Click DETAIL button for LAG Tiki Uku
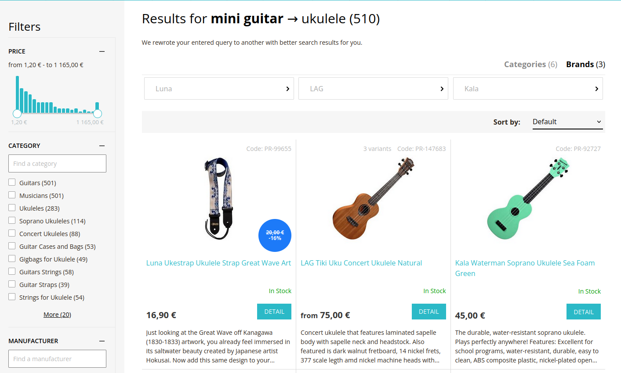 pyautogui.click(x=429, y=312)
